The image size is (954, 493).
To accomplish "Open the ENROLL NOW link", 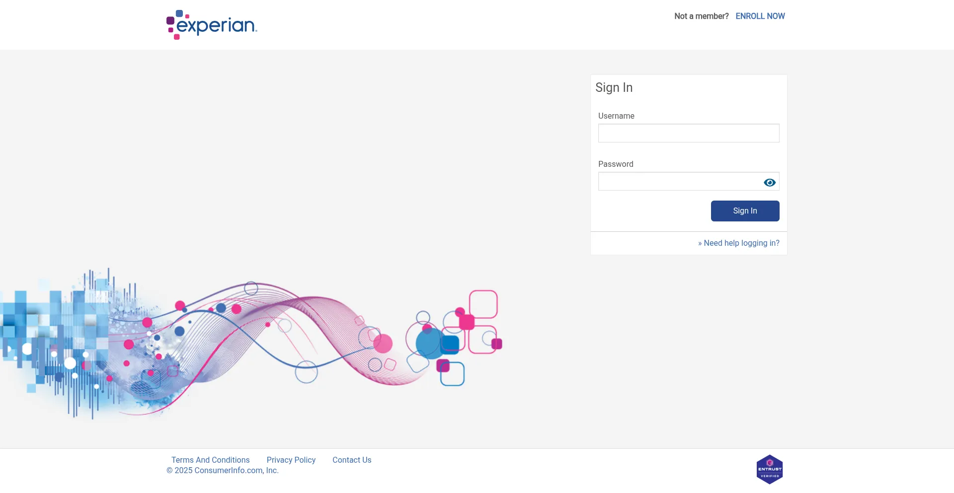I will pyautogui.click(x=760, y=16).
